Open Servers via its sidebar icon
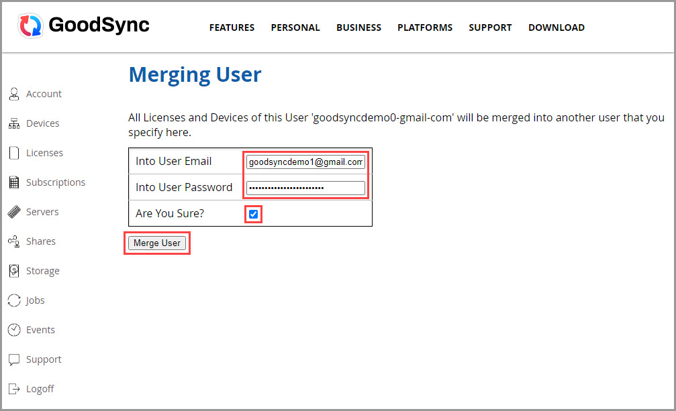 [x=14, y=211]
